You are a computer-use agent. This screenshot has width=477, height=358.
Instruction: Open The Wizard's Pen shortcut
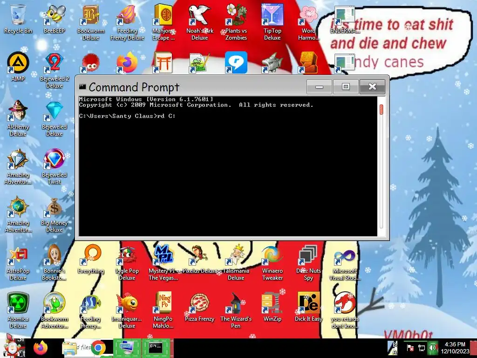[x=236, y=310]
